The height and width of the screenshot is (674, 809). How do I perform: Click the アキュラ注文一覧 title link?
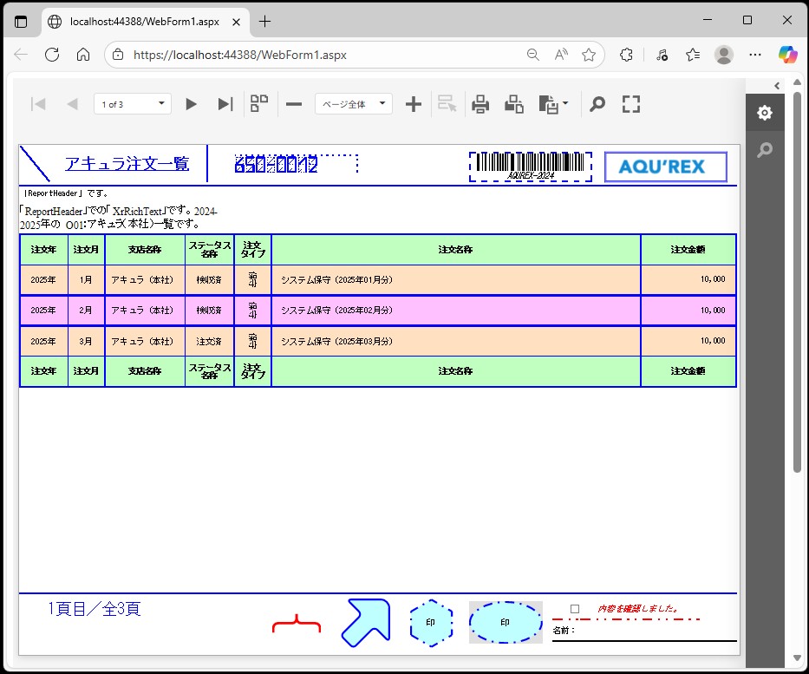(127, 164)
